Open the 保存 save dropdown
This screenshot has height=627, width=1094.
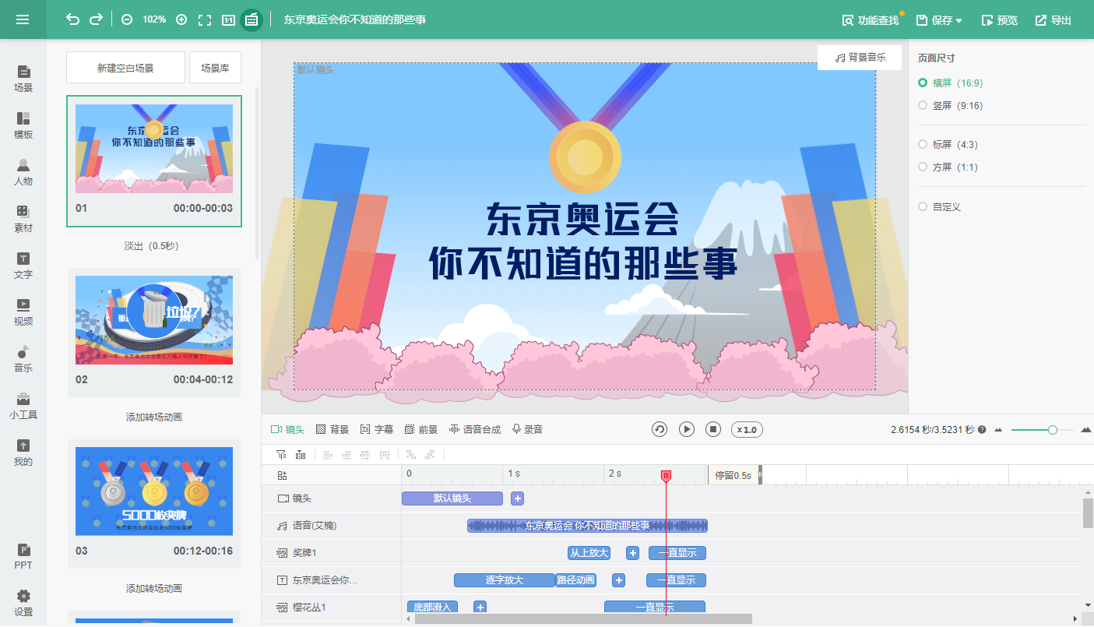click(x=939, y=20)
